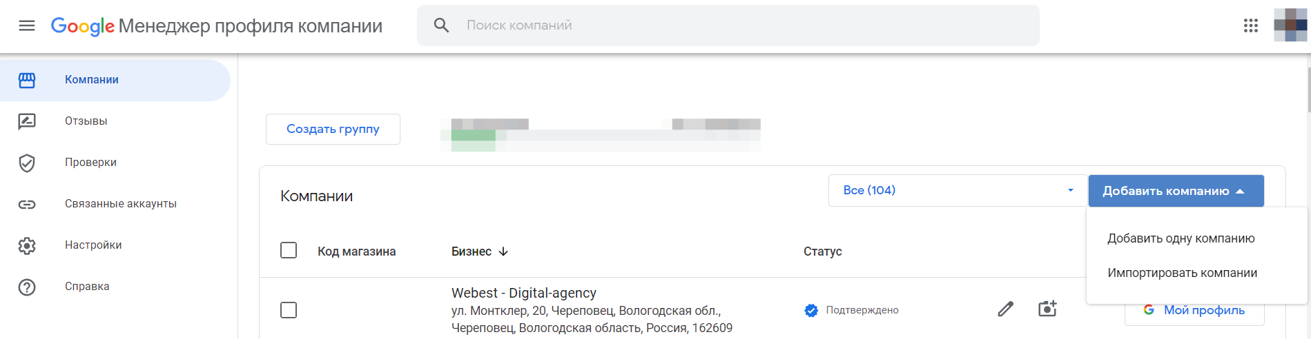Click the Настройки gear icon

tap(27, 245)
